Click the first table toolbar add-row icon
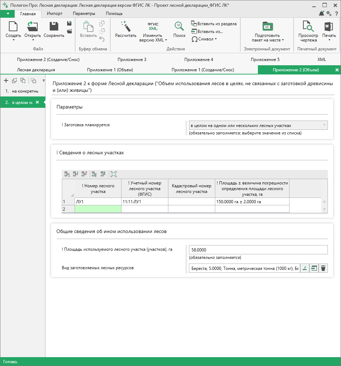341x366 pixels. 67,174
